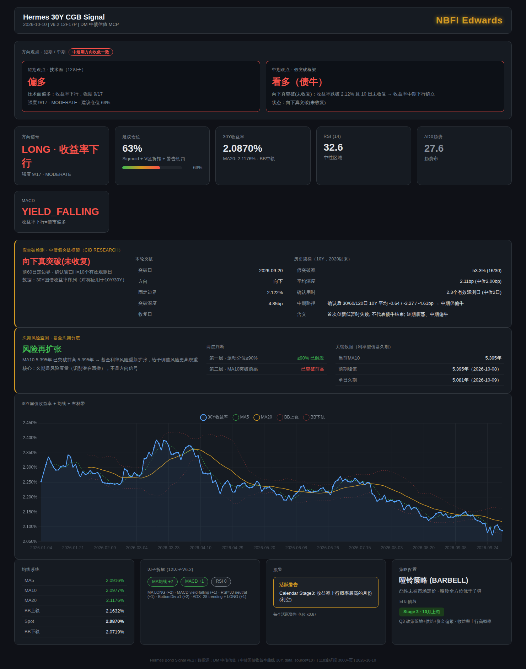Viewport: 526px width, 669px height.
Task: Open the 短期观点 偏多 card
Action: coord(141,86)
